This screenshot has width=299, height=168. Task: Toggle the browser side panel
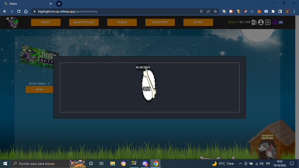pos(280,11)
